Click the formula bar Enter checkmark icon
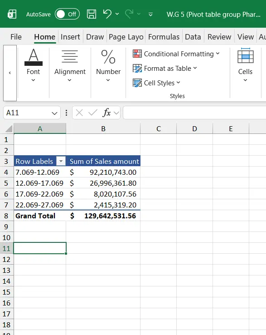Image resolution: width=266 pixels, height=335 pixels. click(93, 113)
